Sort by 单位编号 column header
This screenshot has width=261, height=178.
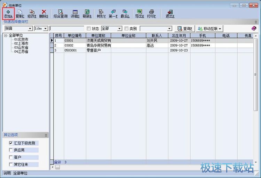click(x=75, y=35)
